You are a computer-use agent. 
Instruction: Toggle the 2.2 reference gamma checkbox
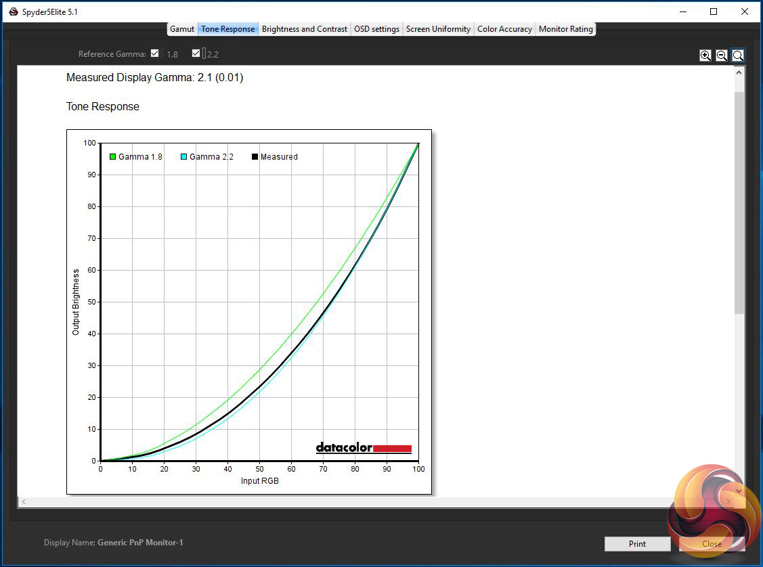point(196,53)
